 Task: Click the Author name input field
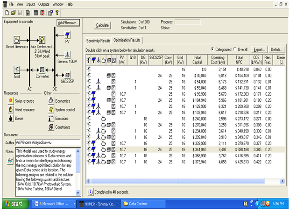coord(48,142)
